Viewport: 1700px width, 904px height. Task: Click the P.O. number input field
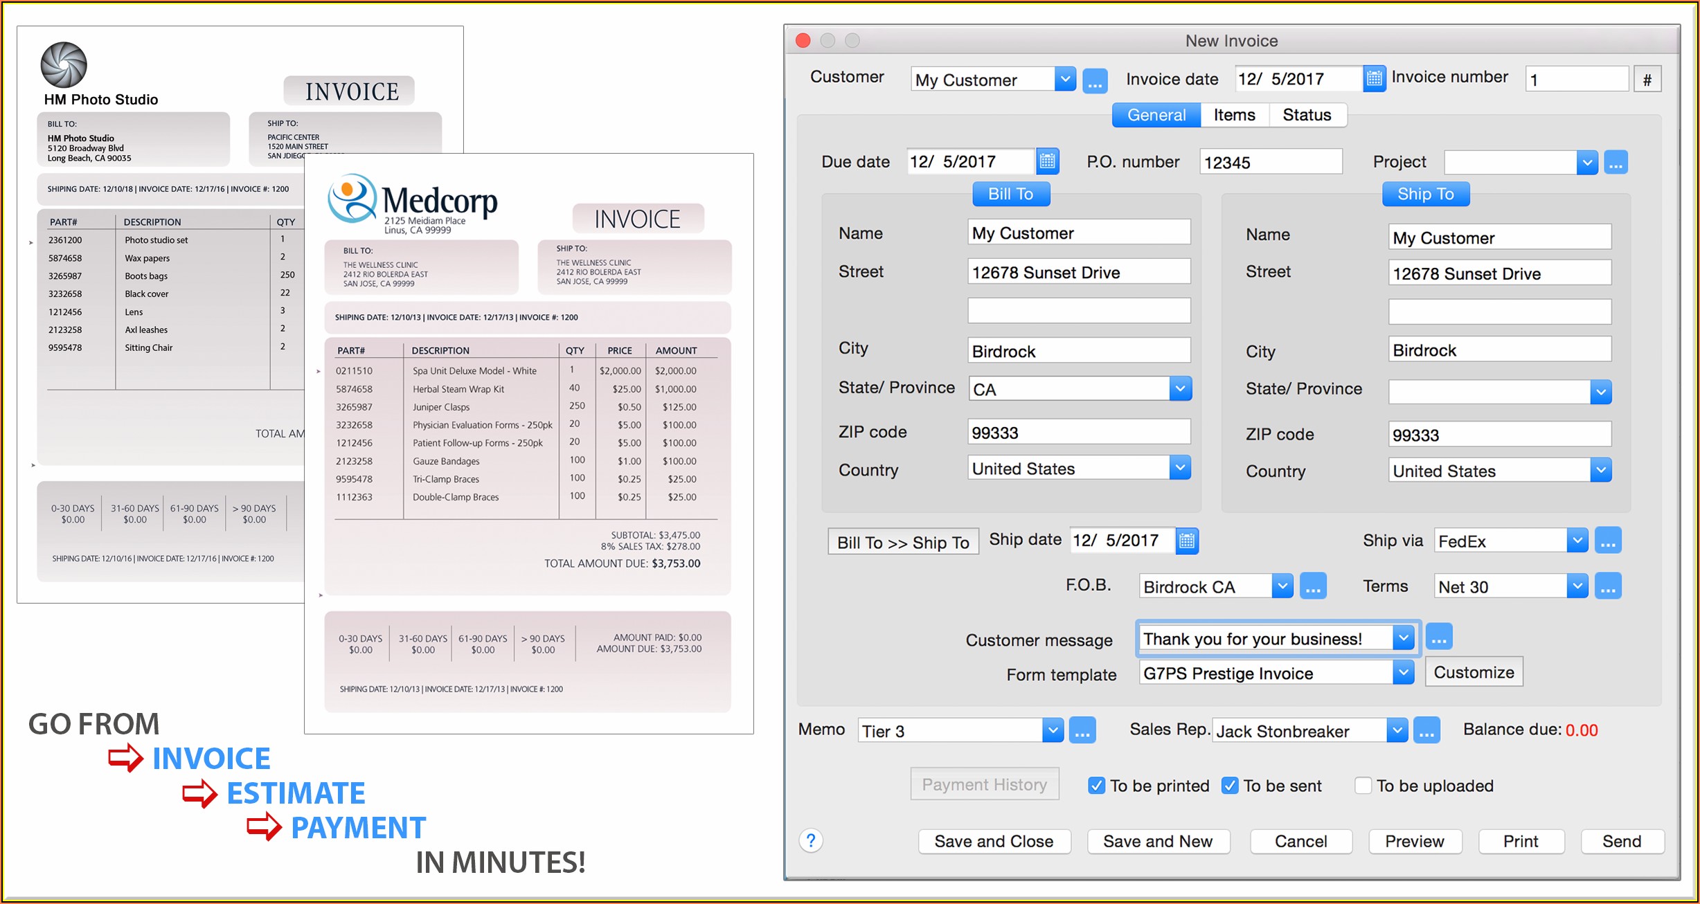[x=1270, y=162]
